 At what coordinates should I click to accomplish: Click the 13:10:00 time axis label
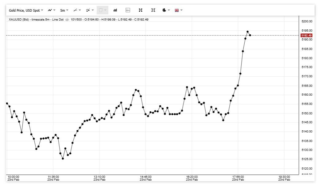[99, 177]
